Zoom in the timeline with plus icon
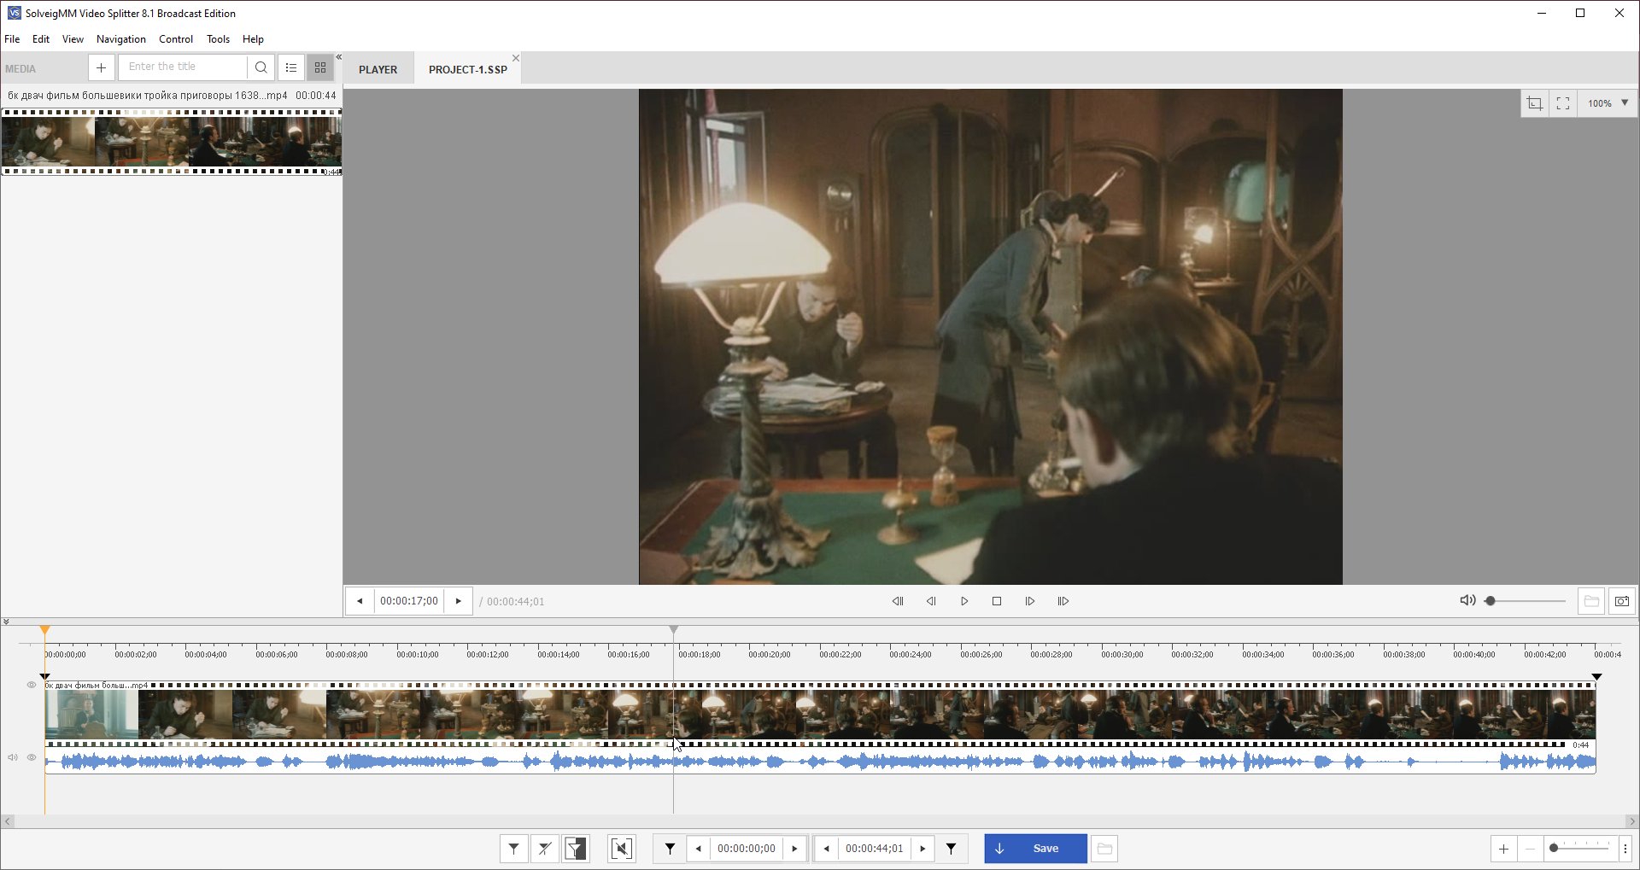The height and width of the screenshot is (870, 1640). 1503,849
